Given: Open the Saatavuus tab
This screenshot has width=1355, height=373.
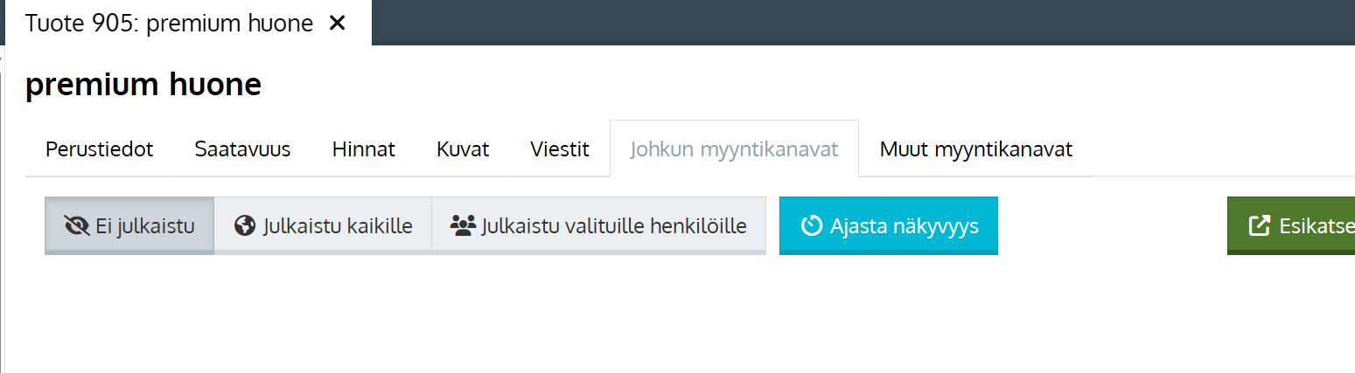Looking at the screenshot, I should click(x=242, y=149).
